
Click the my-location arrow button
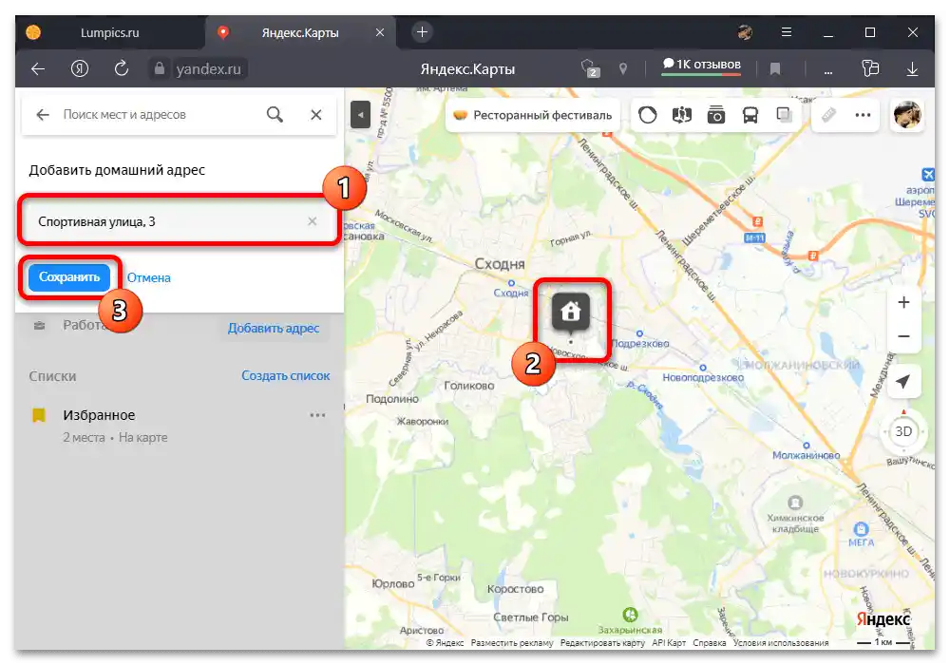pyautogui.click(x=903, y=382)
